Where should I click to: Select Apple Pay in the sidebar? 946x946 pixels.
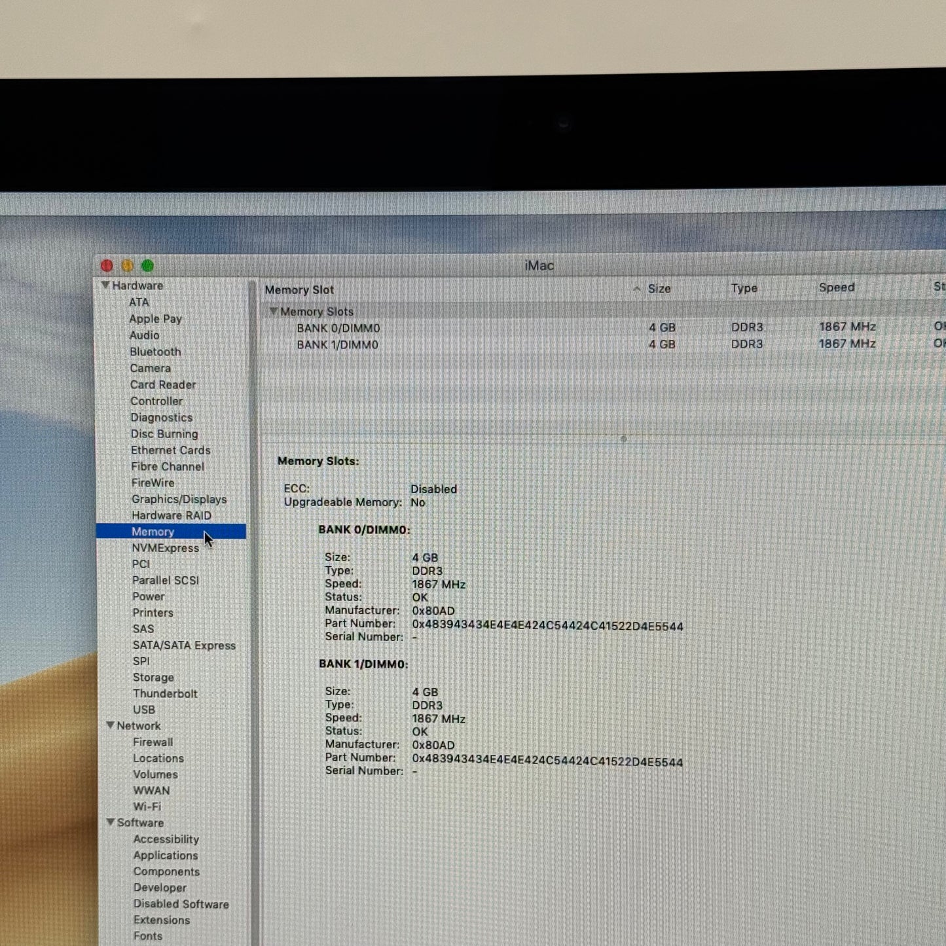155,319
